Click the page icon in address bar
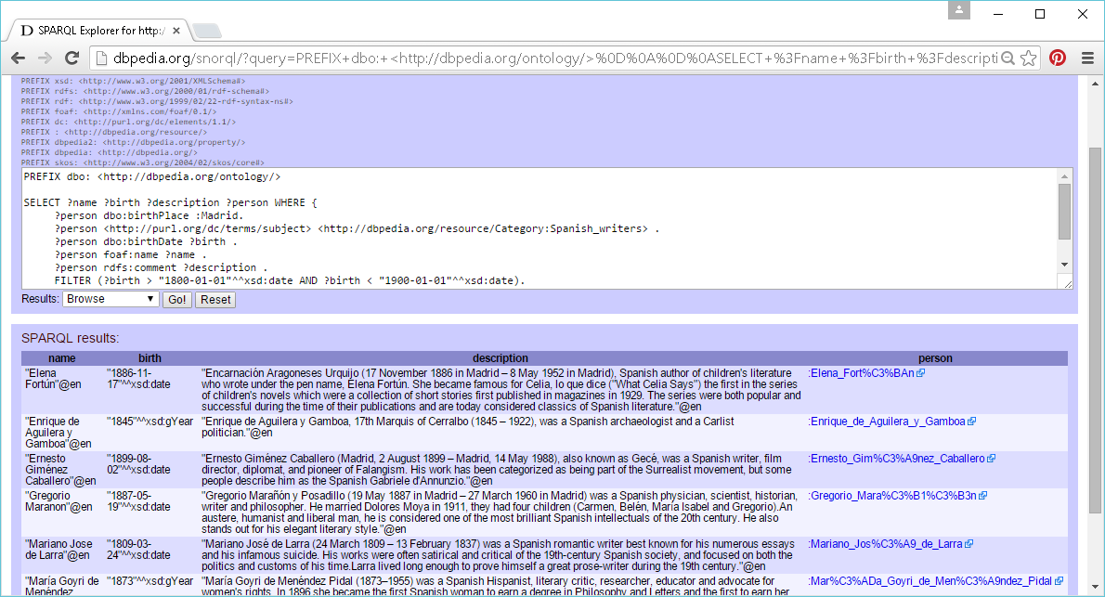Viewport: 1105px width, 597px height. tap(101, 58)
